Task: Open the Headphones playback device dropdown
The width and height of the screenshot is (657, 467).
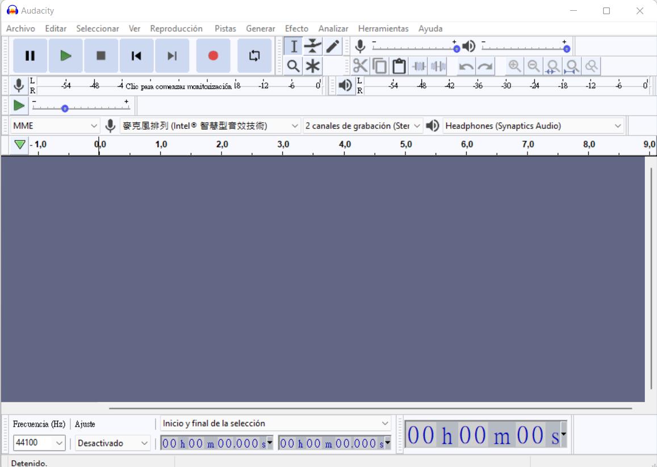Action: tap(533, 126)
